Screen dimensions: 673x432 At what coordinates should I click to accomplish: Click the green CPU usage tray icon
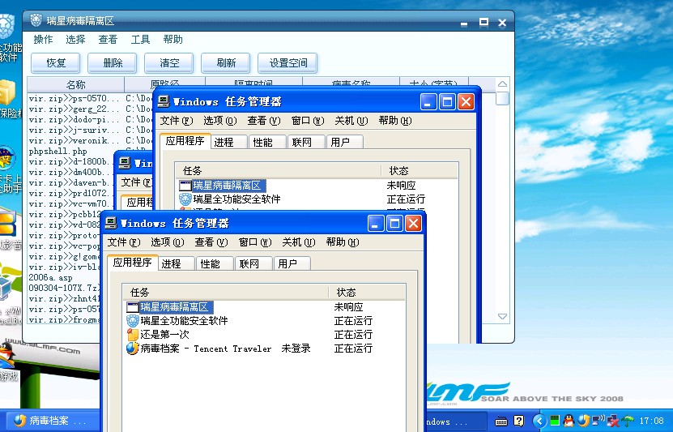click(x=555, y=421)
